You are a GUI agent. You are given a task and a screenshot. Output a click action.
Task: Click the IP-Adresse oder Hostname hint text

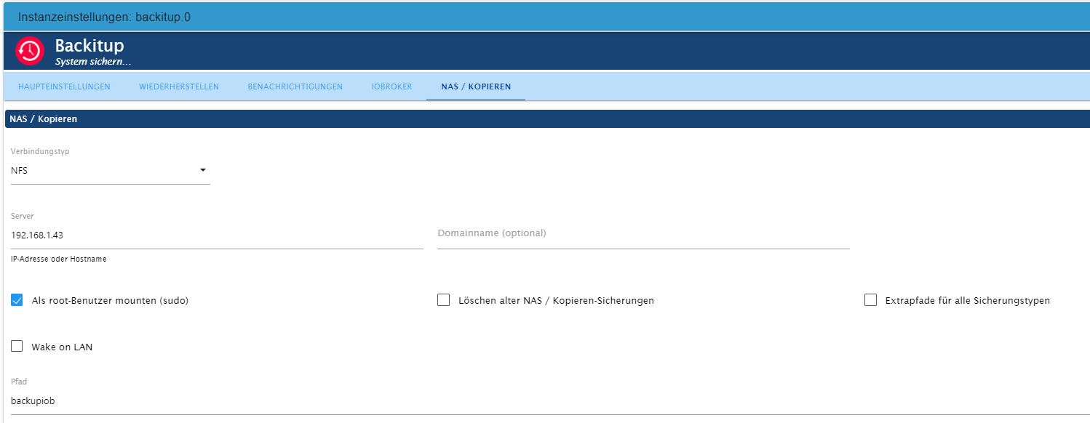[59, 259]
